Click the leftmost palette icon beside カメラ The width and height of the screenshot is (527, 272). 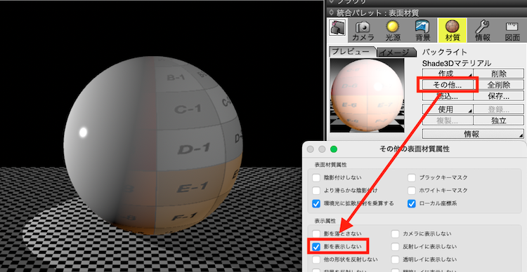(337, 28)
